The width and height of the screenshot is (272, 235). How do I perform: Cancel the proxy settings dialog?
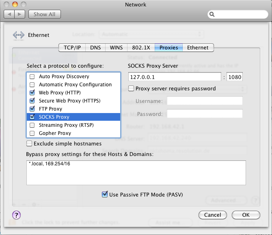pyautogui.click(x=212, y=215)
